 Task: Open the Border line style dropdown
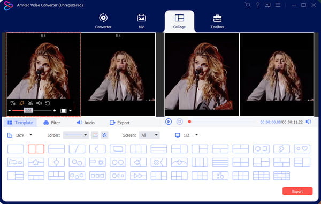click(76, 135)
